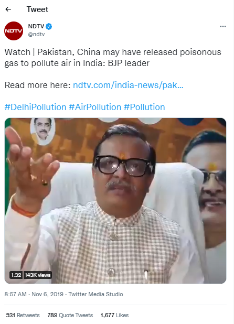Open the three-dot more options menu
Screen dimensions: 234x324
(223, 26)
